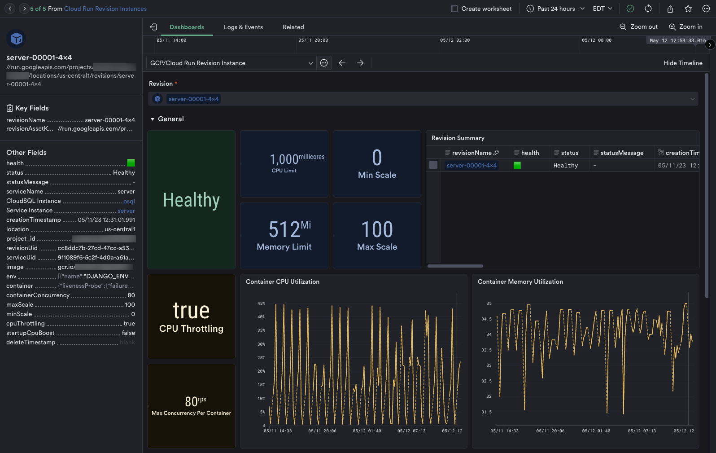Click Revision Summary horizontal scrollbar
The image size is (716, 453).
(x=455, y=266)
